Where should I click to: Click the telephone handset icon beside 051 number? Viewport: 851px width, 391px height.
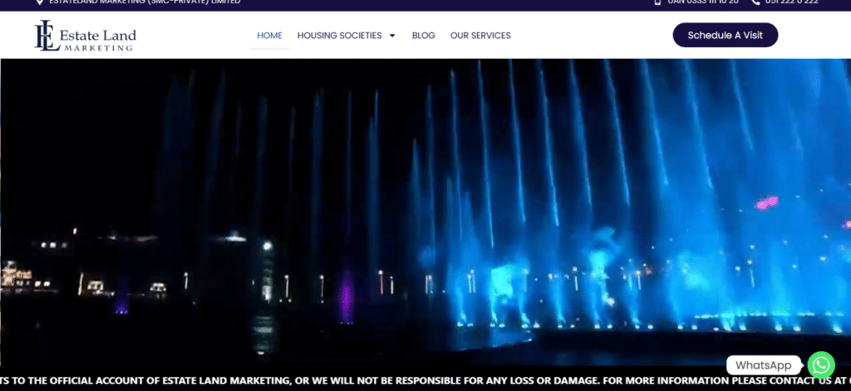(x=755, y=2)
